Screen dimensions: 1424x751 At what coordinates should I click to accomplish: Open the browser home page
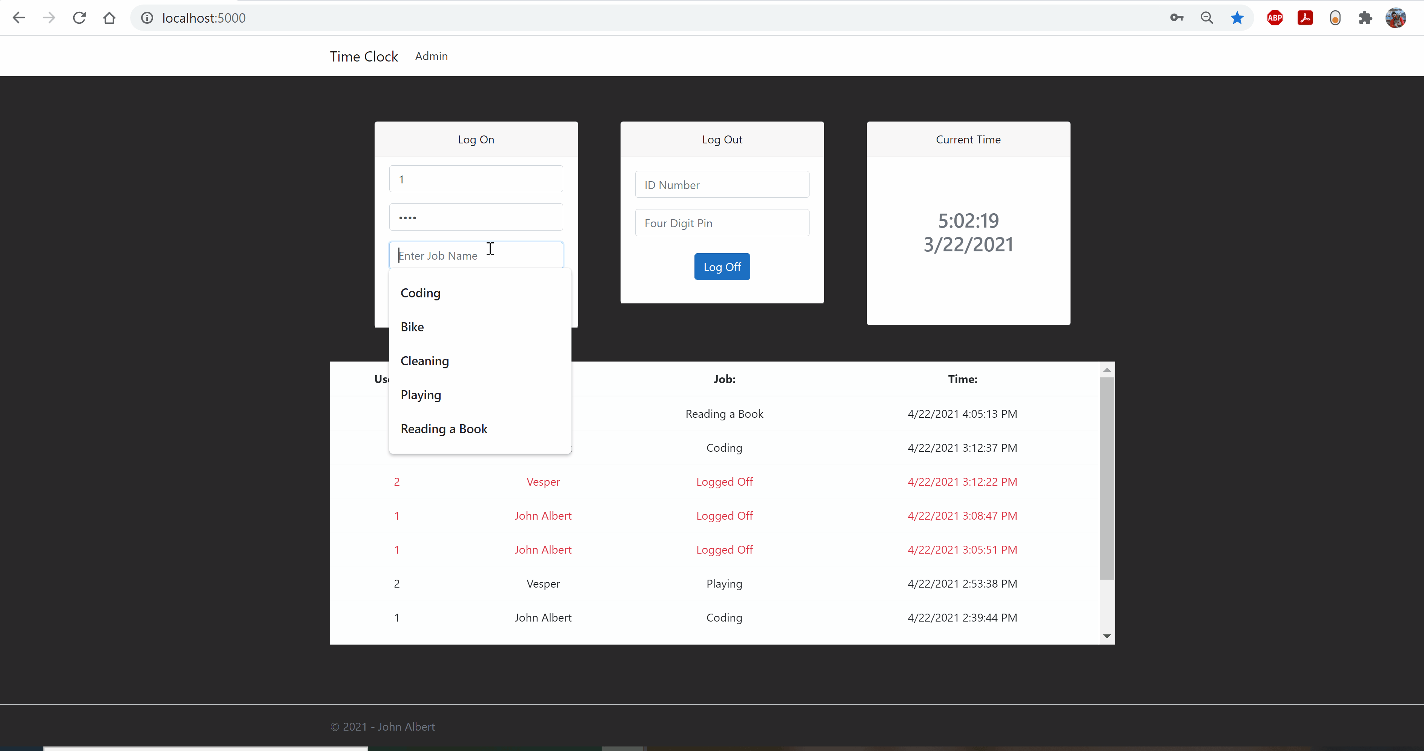click(x=109, y=18)
